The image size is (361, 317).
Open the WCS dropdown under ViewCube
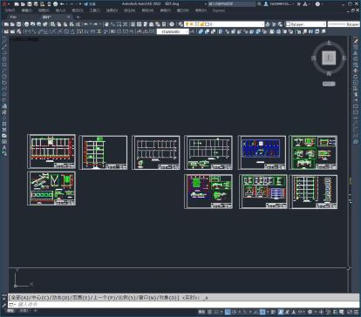click(x=329, y=84)
